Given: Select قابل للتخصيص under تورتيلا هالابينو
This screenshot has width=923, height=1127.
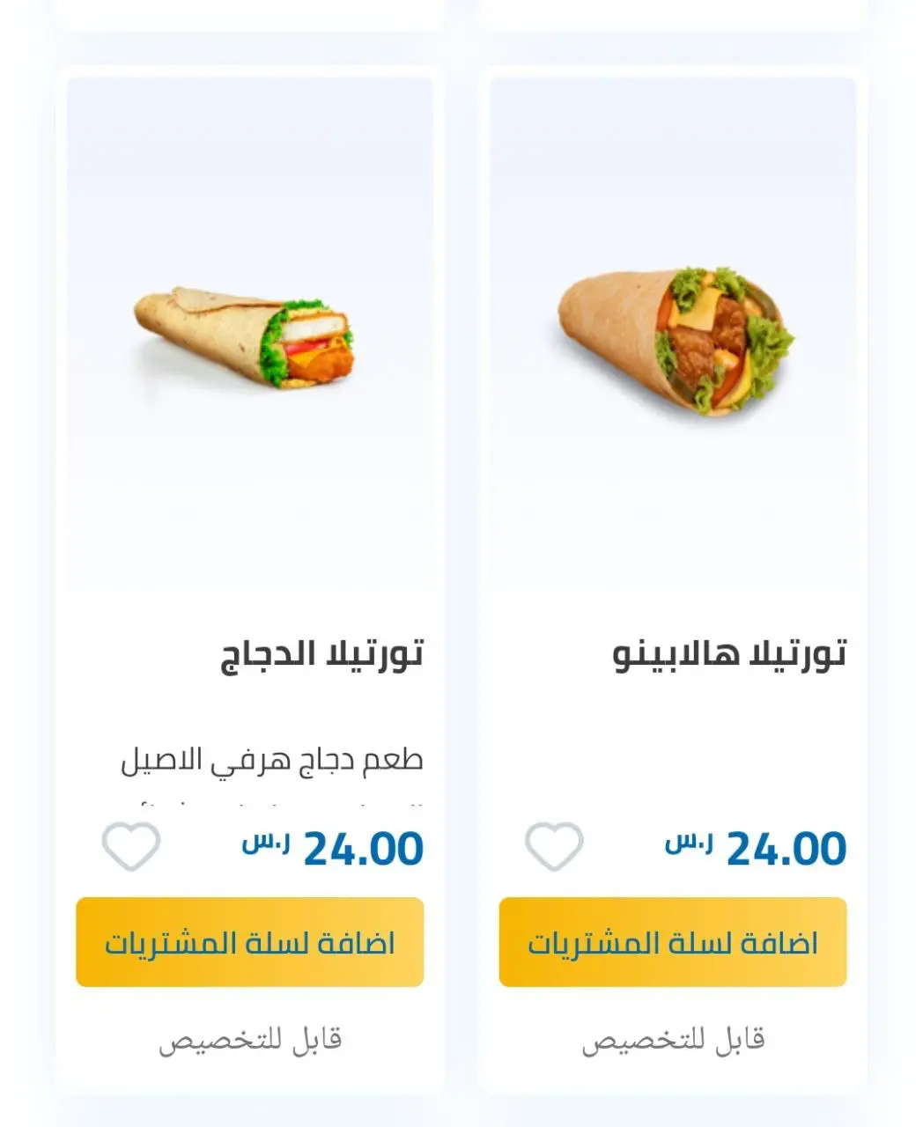Looking at the screenshot, I should click(x=673, y=1040).
